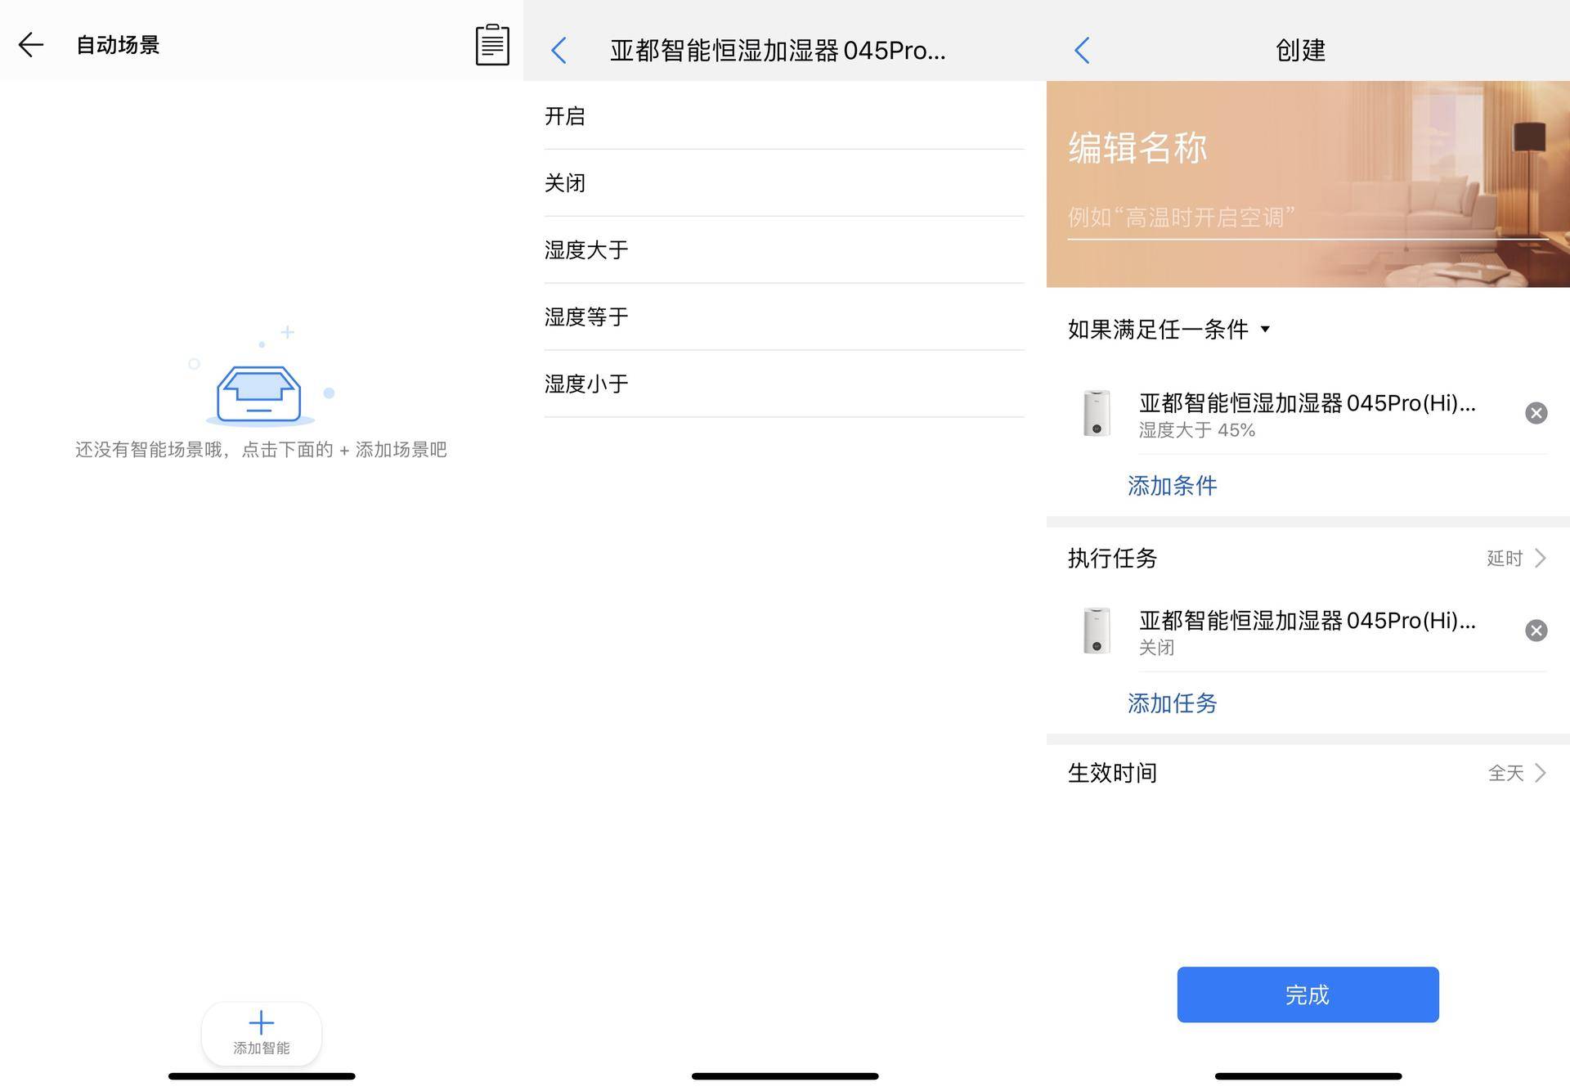Tap the 添加智能 plus icon
1570x1091 pixels.
[x=261, y=1023]
